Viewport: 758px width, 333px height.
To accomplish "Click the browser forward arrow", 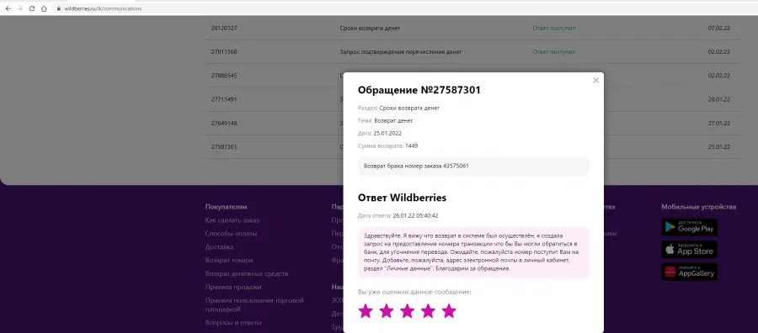I will (20, 8).
